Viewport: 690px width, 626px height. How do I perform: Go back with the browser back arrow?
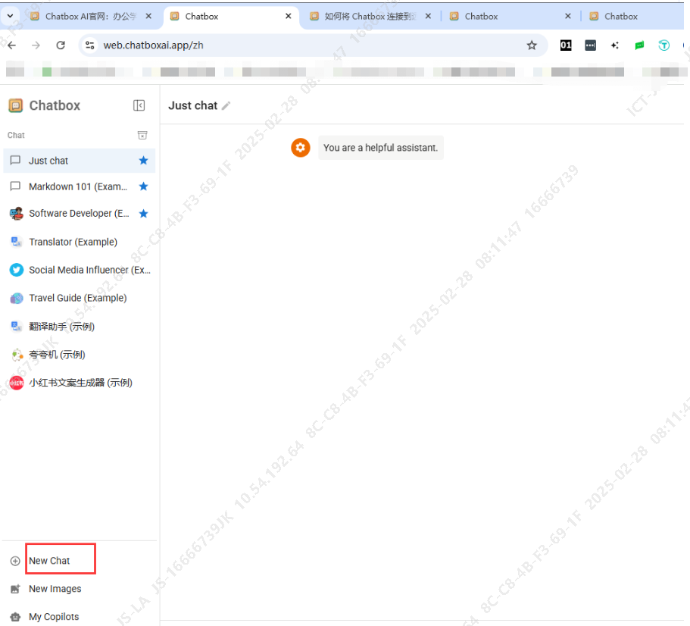(12, 45)
